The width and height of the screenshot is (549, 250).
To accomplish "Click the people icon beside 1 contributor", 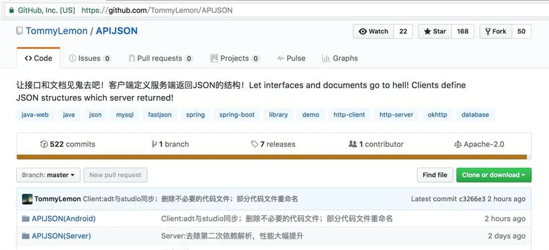I will [353, 144].
